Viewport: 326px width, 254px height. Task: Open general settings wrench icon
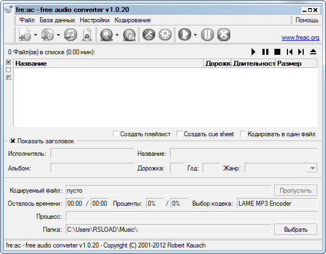coord(149,35)
